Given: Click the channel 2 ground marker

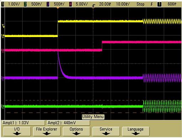Looking at the screenshot, I should pos(2,106).
